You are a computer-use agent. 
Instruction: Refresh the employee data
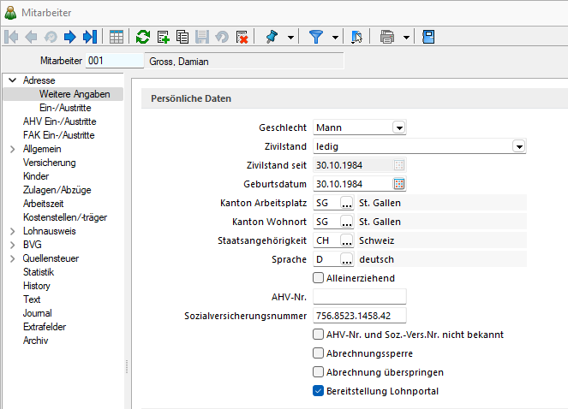[143, 37]
